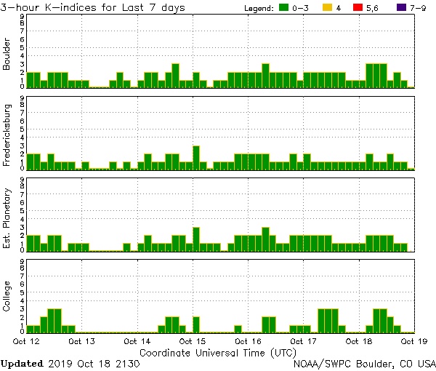Click the 'Oct 18' date label
The width and height of the screenshot is (436, 371).
(x=359, y=341)
